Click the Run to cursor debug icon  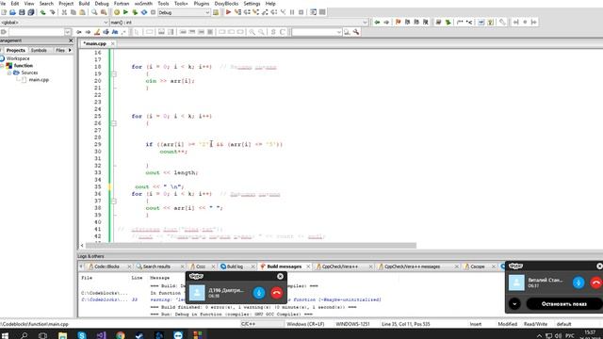pos(237,12)
